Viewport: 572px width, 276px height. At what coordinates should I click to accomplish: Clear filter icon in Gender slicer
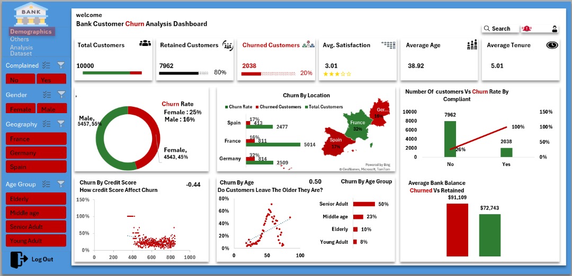(61, 95)
